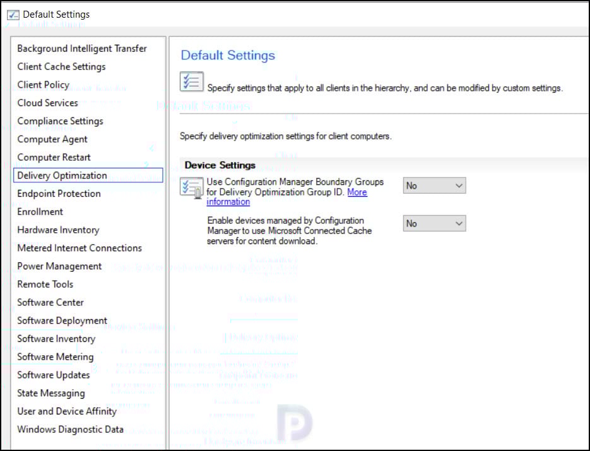Select Metered Internet Connections
This screenshot has width=590, height=451.
pyautogui.click(x=80, y=248)
